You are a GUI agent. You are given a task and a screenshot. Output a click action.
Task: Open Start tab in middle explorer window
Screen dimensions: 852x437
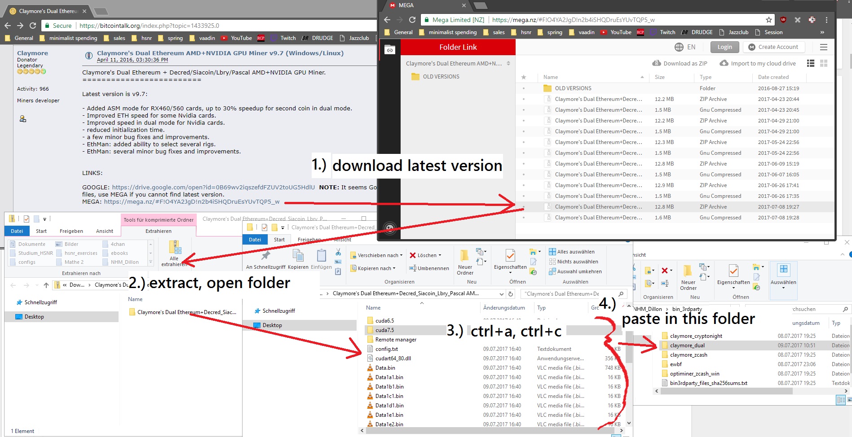point(279,240)
